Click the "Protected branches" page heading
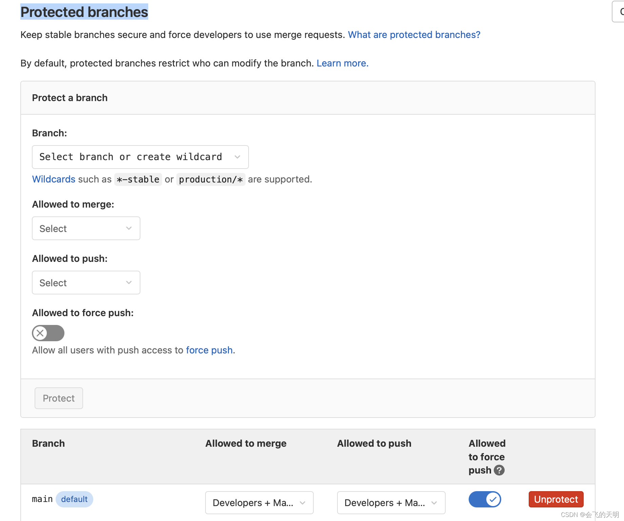 pyautogui.click(x=84, y=12)
